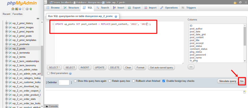Click the orange lock icon in top bar
248x108 pixels.
pos(235,2)
